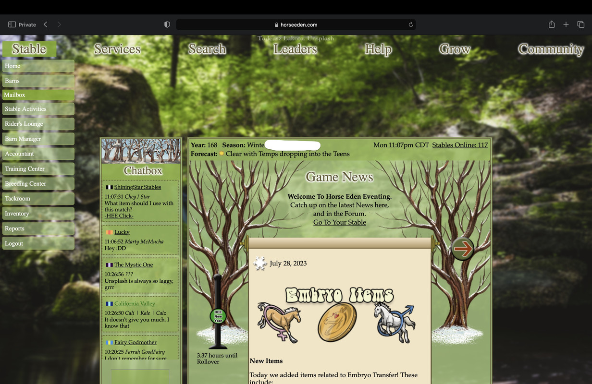Click the flag icon beside The Mystic One
This screenshot has width=592, height=384.
point(109,265)
